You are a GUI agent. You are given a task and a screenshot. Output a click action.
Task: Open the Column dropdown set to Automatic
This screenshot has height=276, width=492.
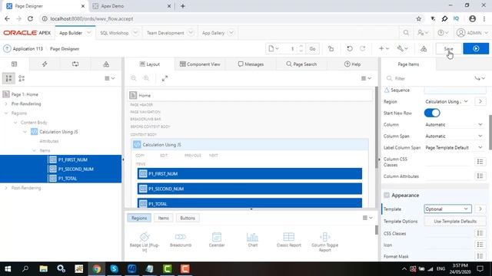[x=454, y=124]
